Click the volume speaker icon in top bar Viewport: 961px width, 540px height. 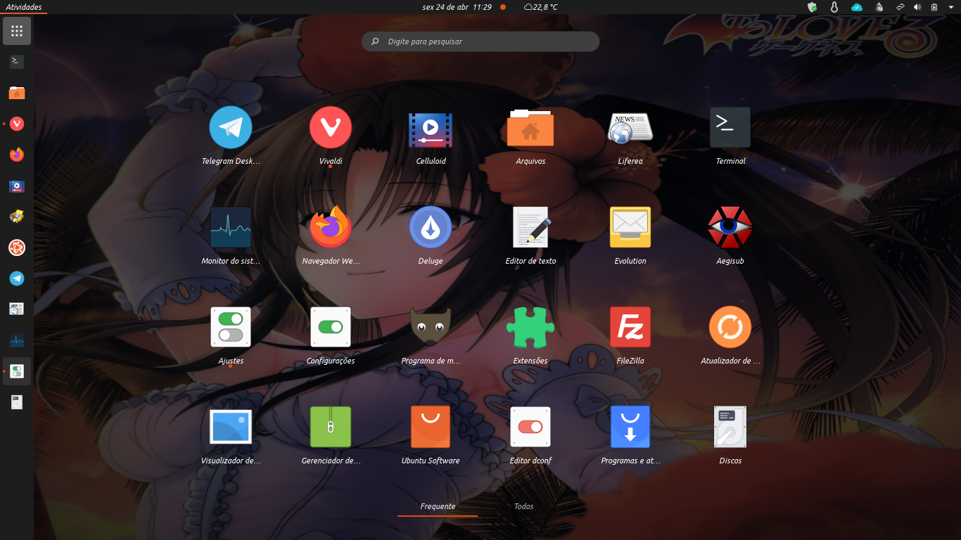[917, 7]
